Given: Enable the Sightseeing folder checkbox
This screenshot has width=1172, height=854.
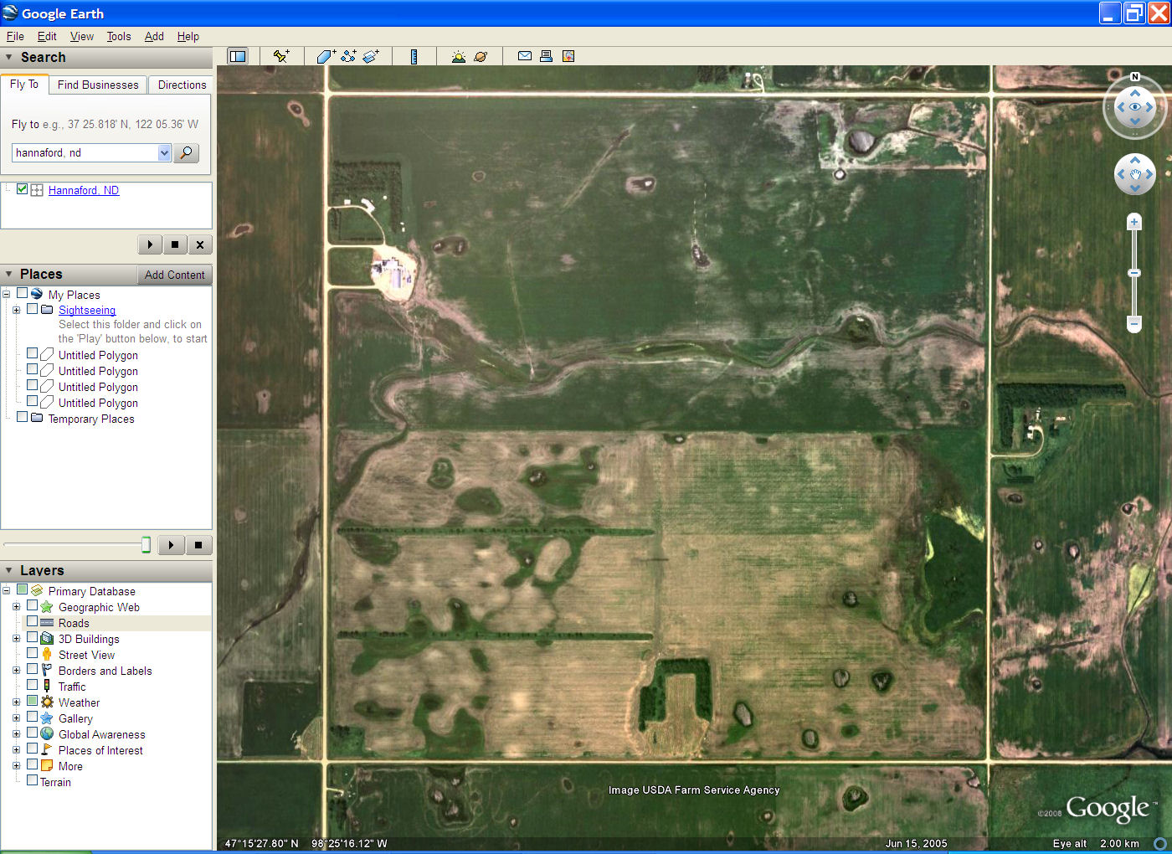Looking at the screenshot, I should tap(32, 309).
